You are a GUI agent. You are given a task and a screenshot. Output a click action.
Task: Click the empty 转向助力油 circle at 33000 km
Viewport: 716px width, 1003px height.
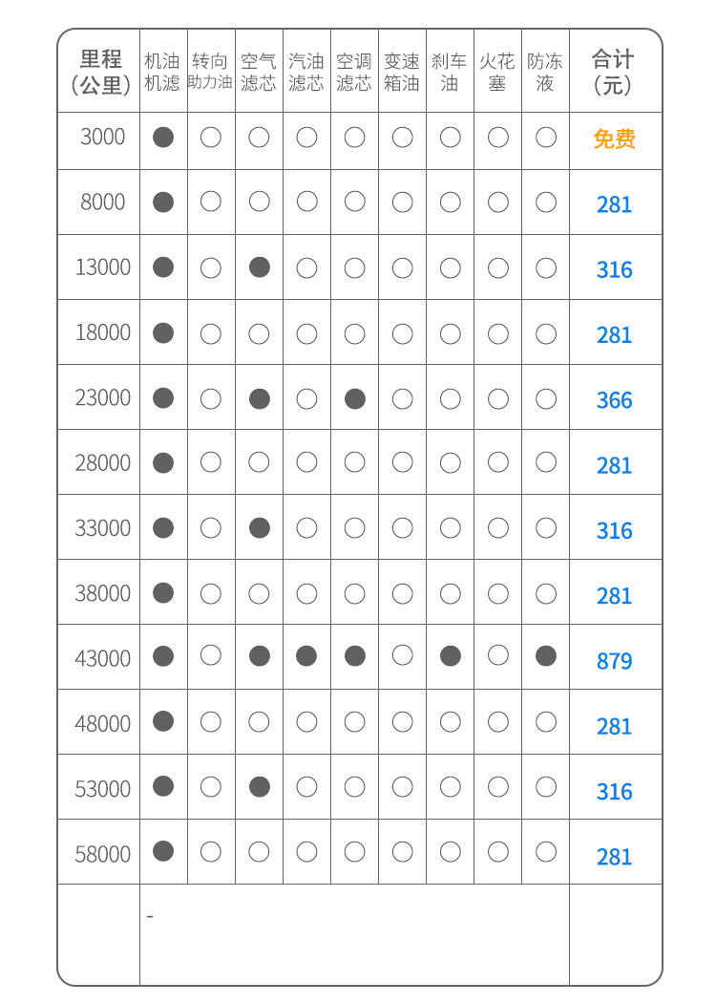tap(211, 527)
